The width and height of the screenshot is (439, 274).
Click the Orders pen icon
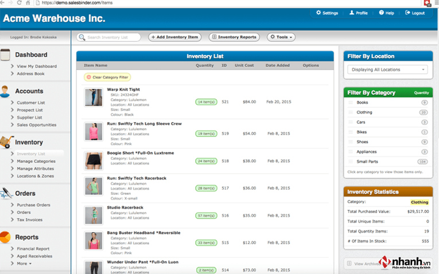point(6,193)
